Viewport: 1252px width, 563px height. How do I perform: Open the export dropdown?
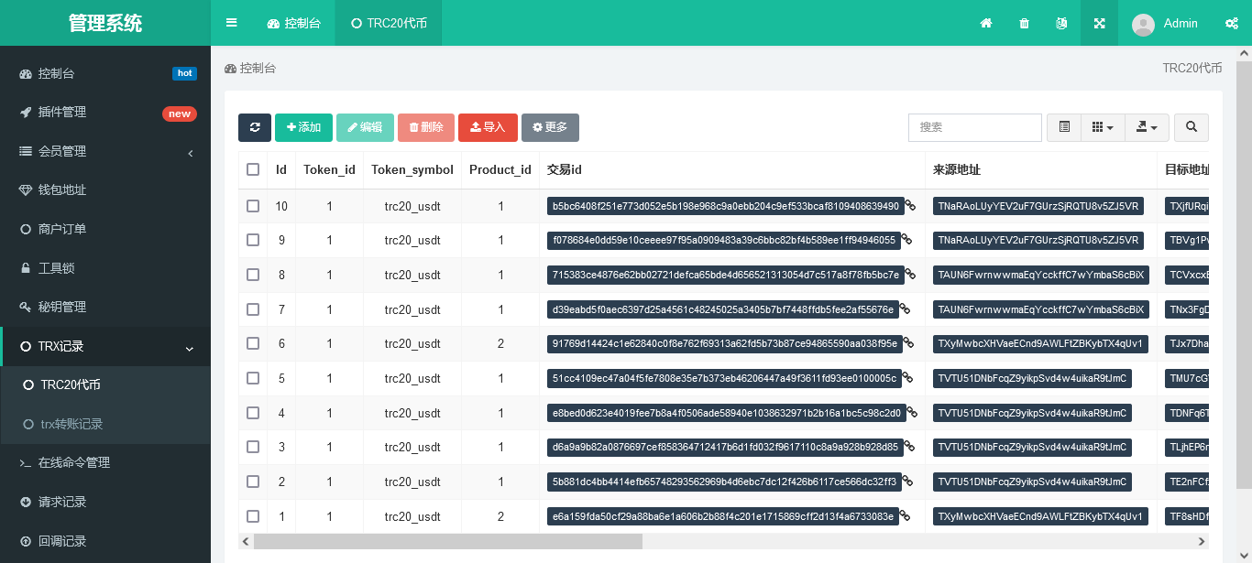1147,127
